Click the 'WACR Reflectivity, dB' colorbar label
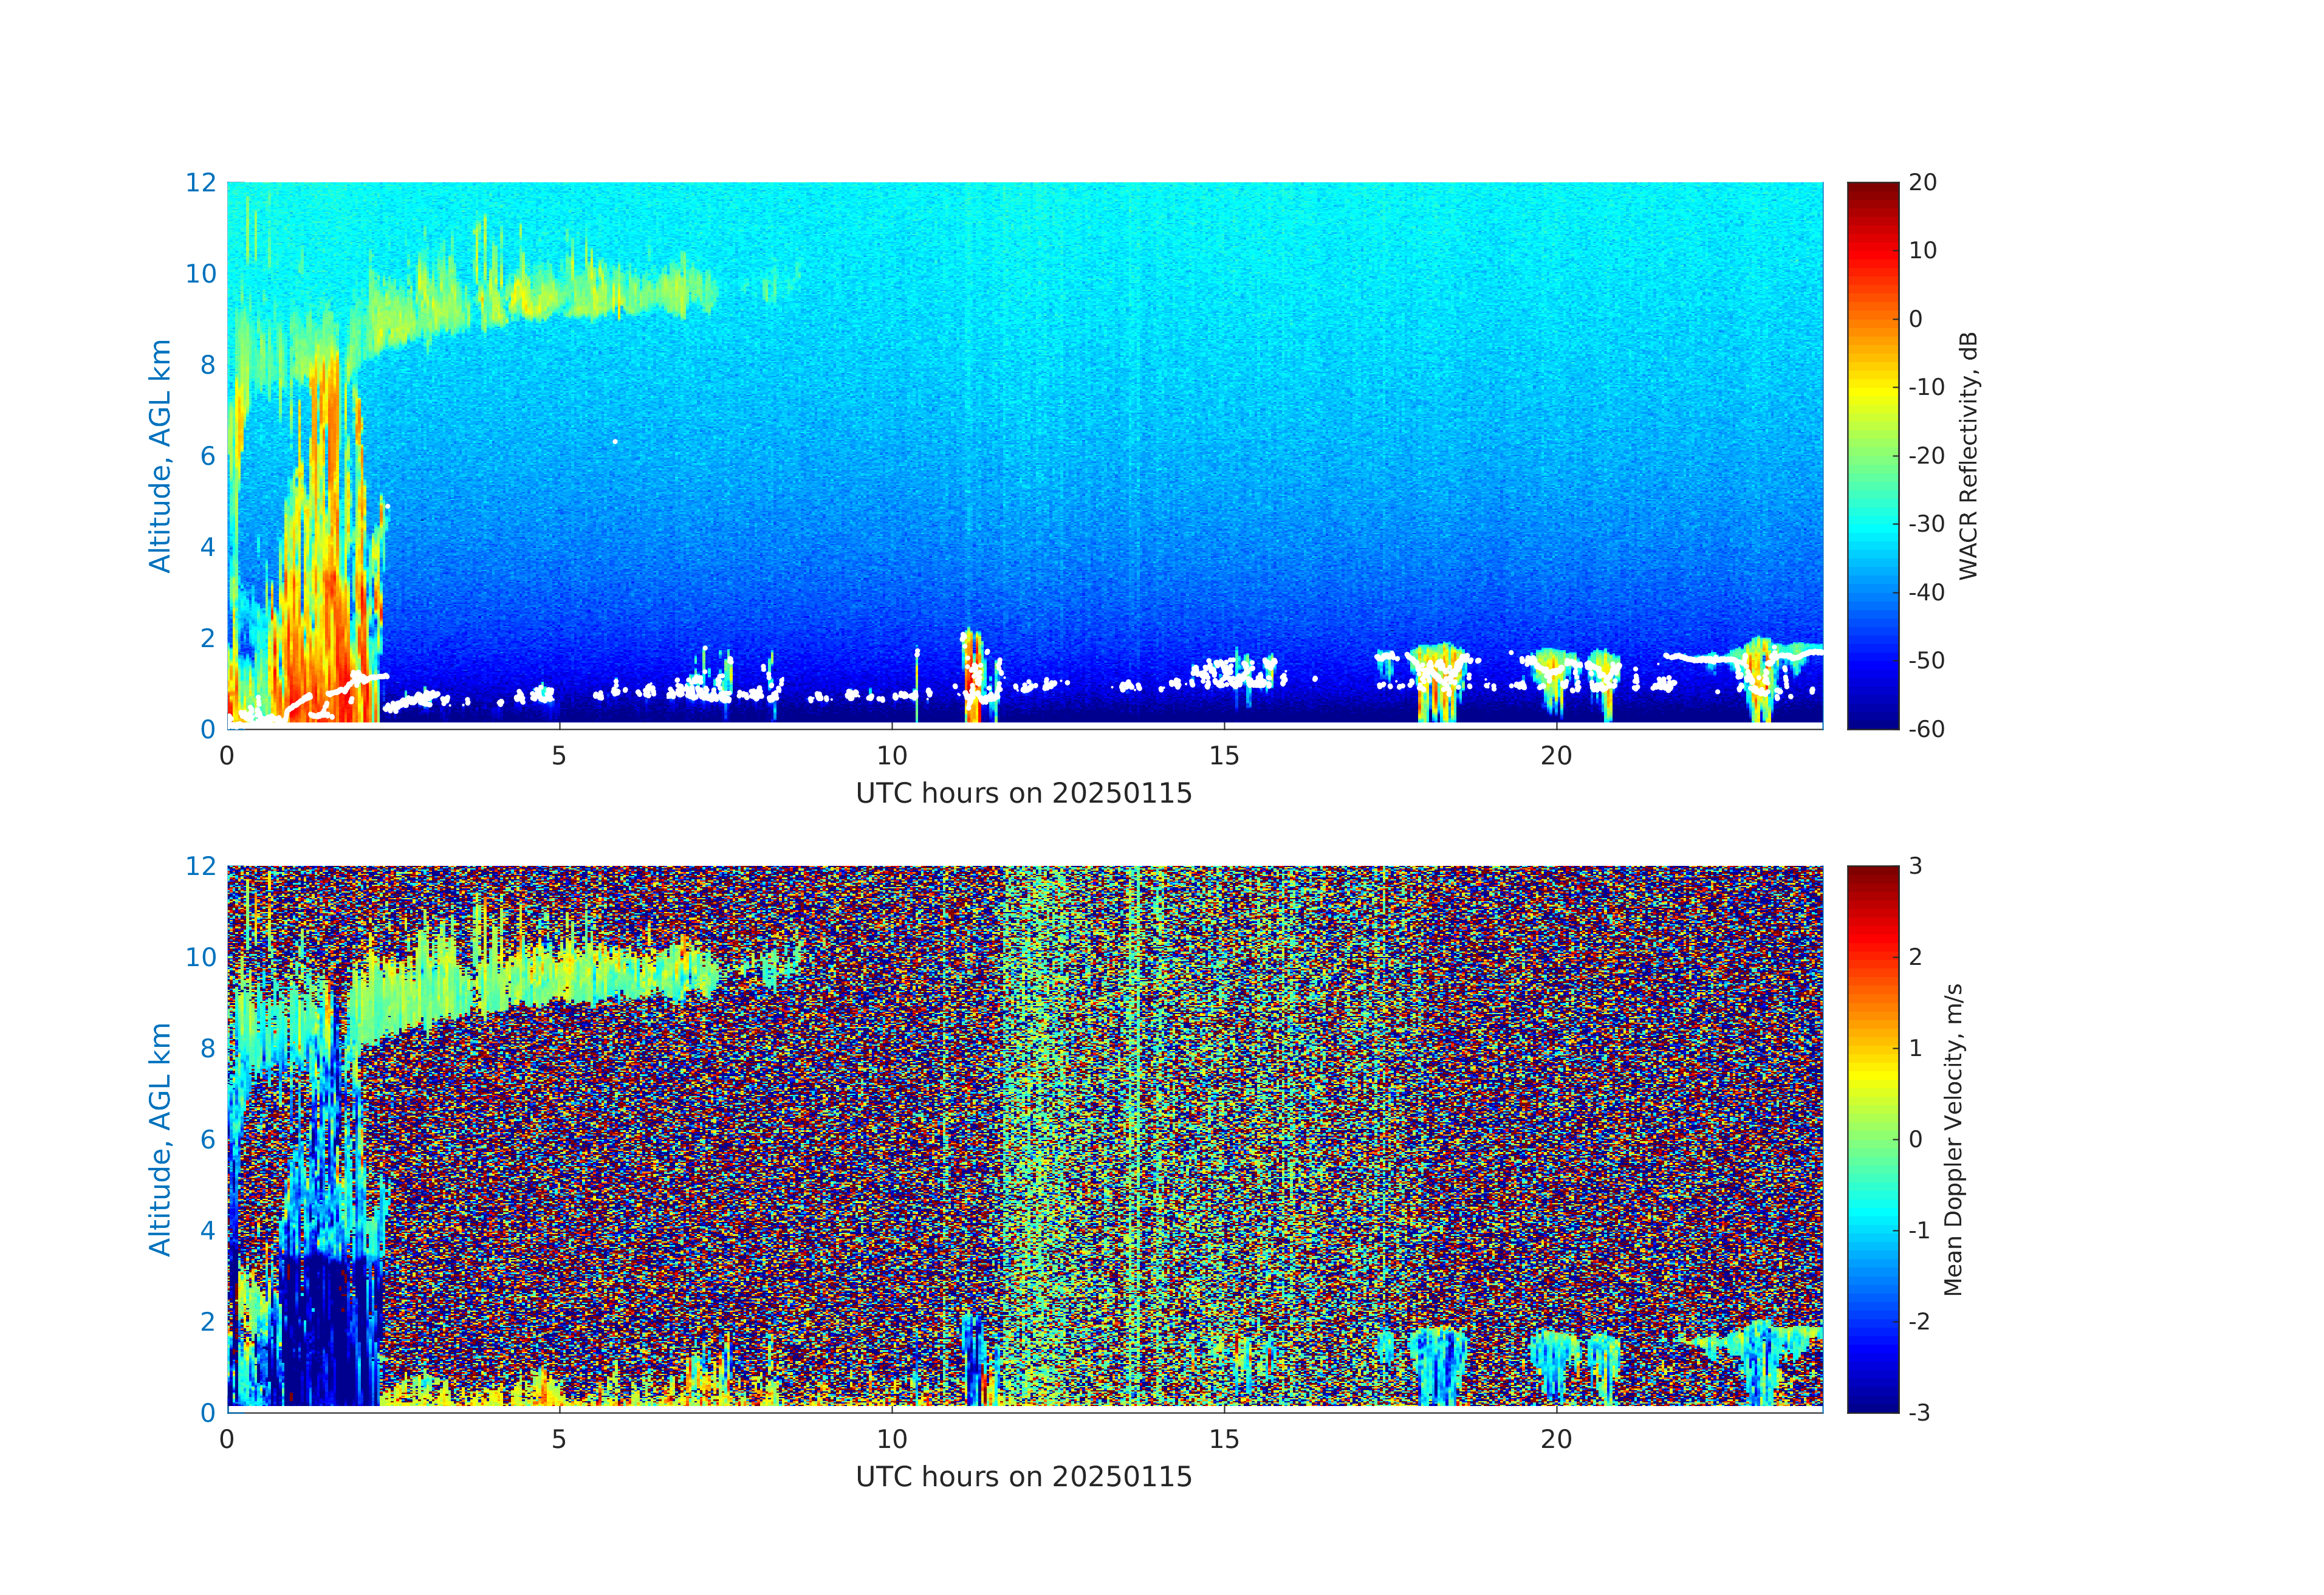 (x=1967, y=455)
